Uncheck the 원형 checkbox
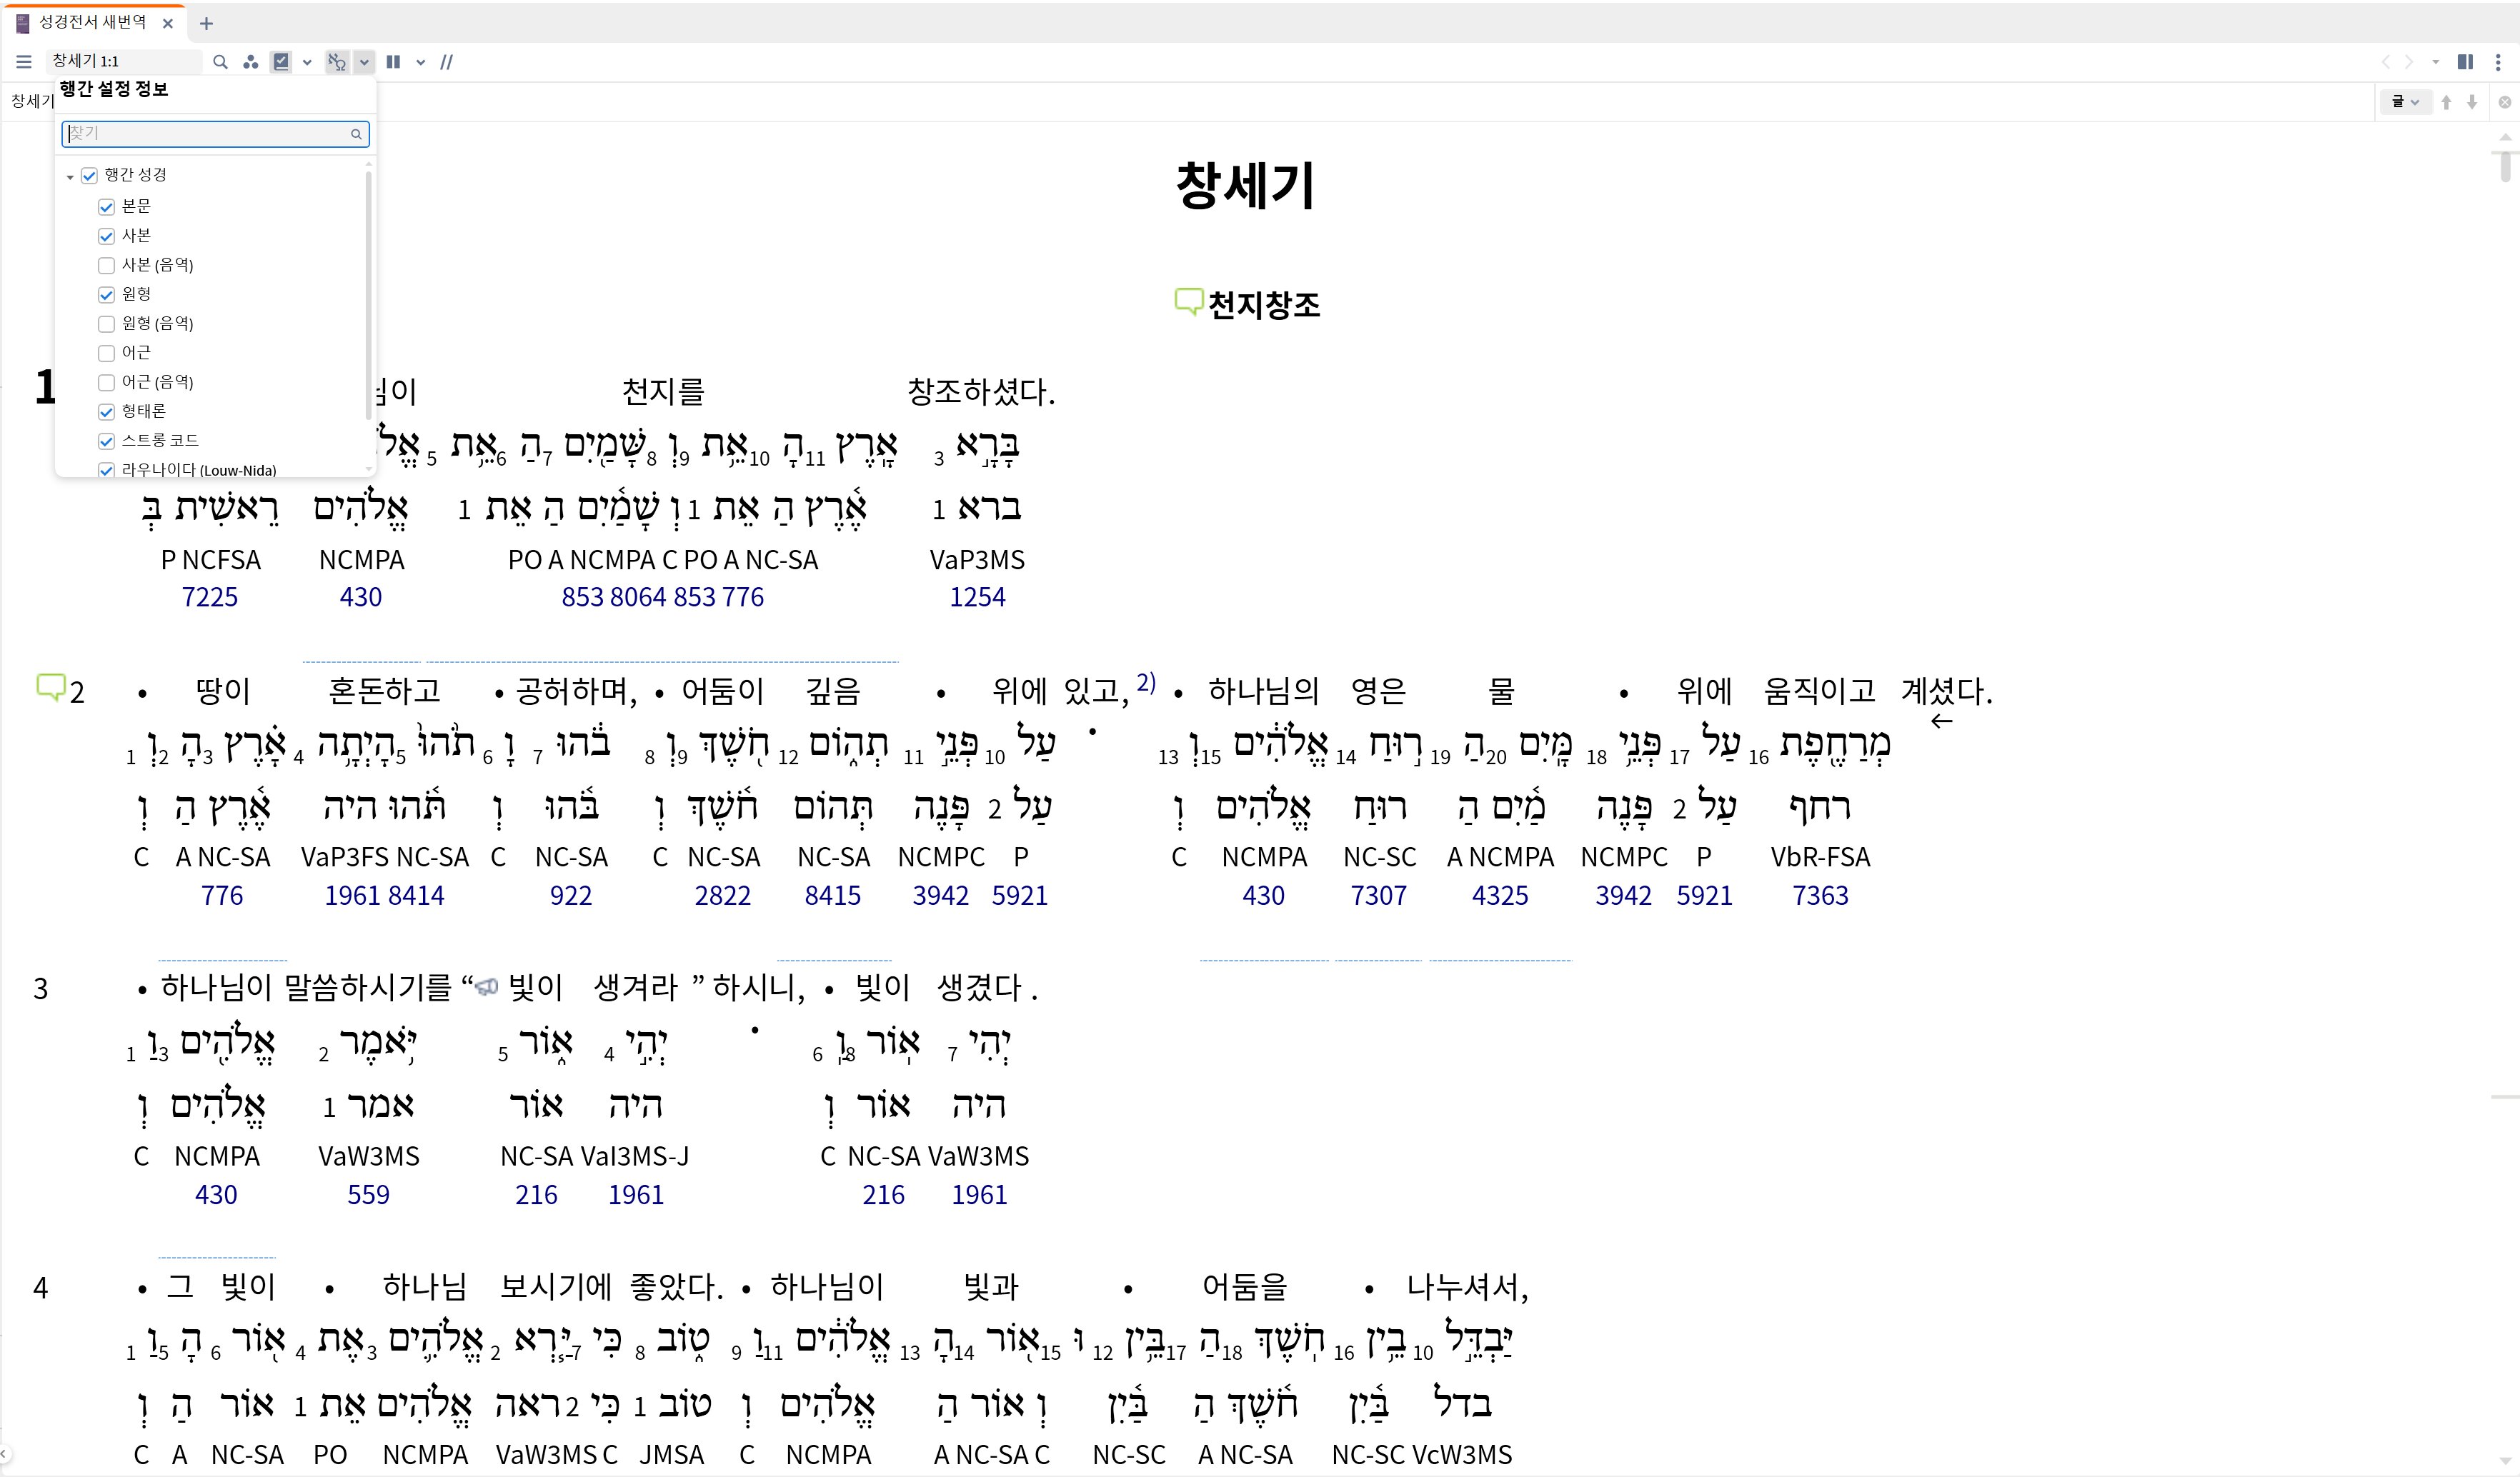The width and height of the screenshot is (2520, 1477). (106, 295)
